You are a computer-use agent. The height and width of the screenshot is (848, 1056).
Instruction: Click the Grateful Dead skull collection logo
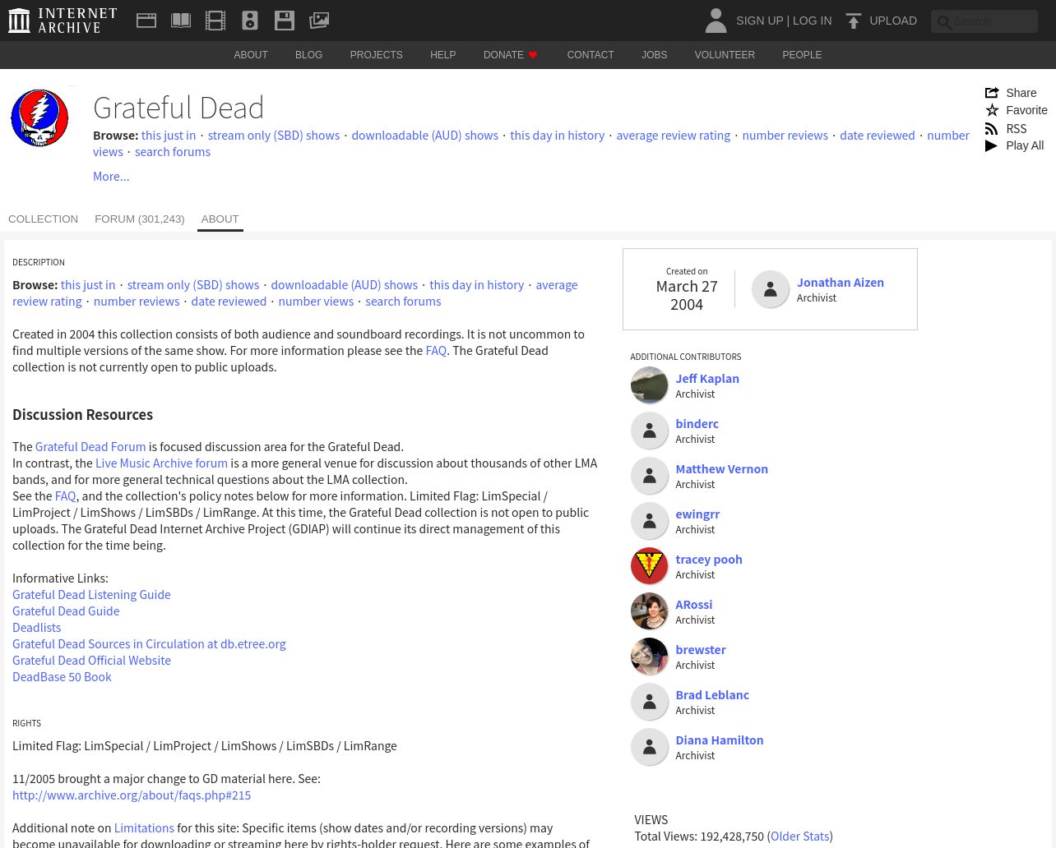(39, 118)
